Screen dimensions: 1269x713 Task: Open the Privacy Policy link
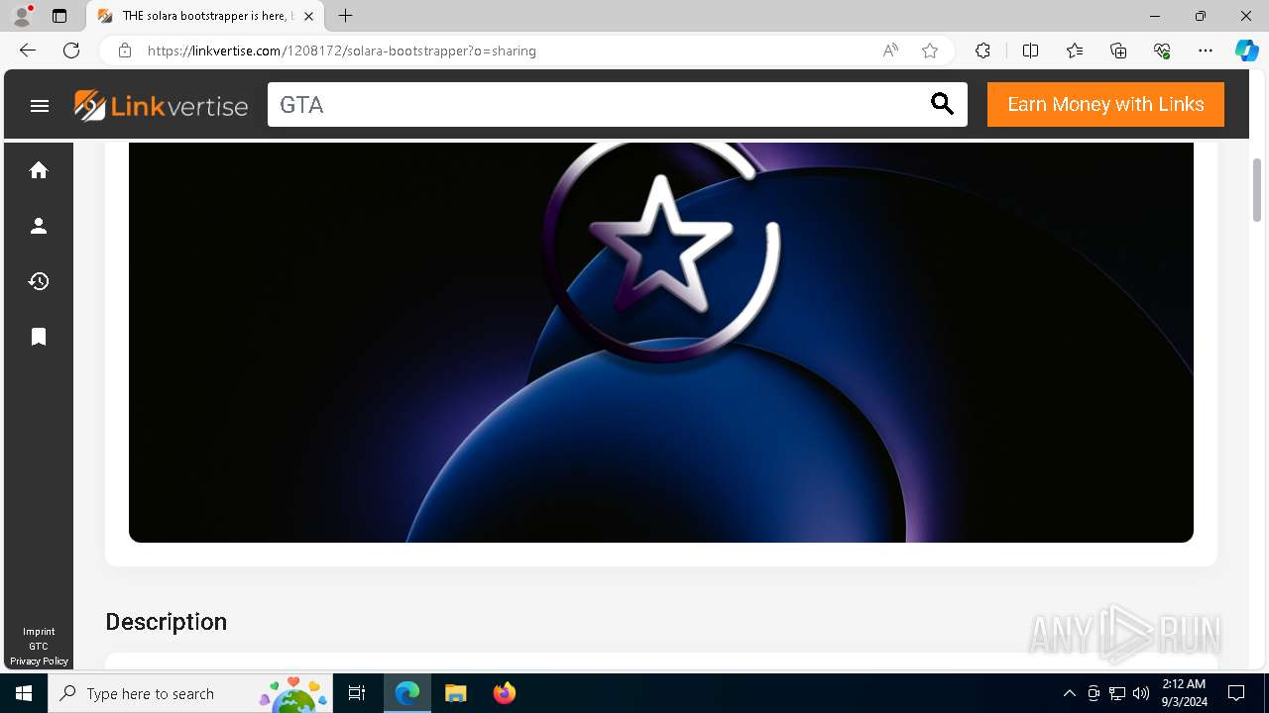pos(39,661)
